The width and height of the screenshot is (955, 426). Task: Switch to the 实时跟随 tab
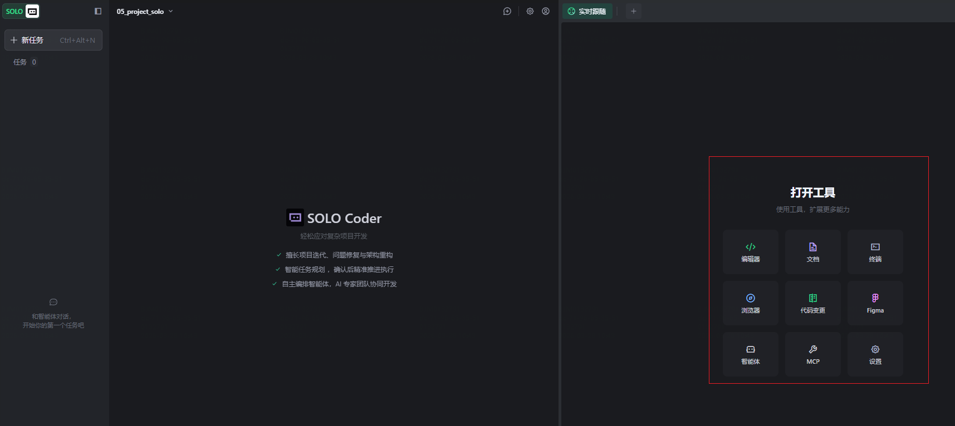click(587, 11)
